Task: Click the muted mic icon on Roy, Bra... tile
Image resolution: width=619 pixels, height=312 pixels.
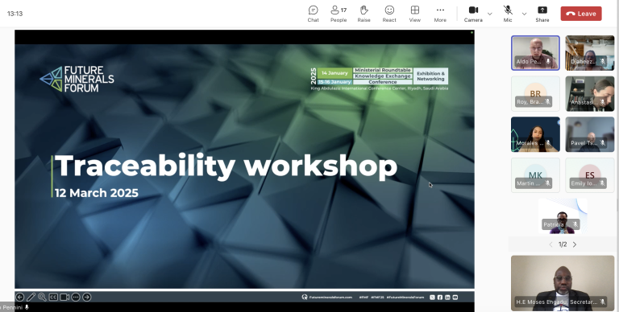Action: point(547,102)
